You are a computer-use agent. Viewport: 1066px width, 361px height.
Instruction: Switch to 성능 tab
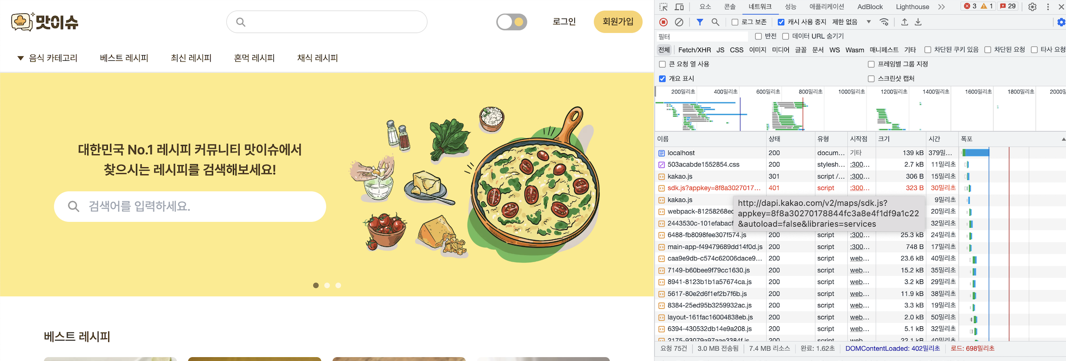click(791, 7)
